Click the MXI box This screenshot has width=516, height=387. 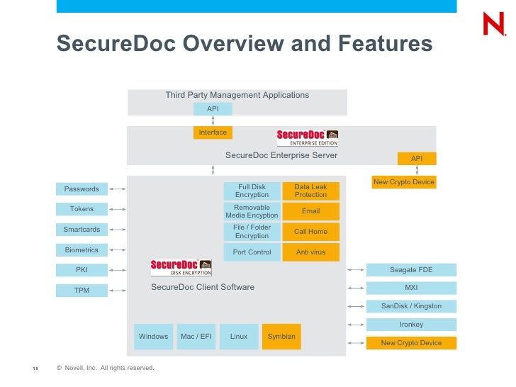[x=411, y=288]
